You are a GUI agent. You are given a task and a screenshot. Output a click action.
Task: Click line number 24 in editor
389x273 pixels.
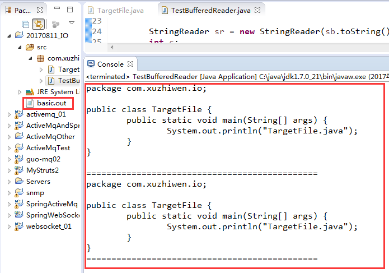pyautogui.click(x=97, y=31)
